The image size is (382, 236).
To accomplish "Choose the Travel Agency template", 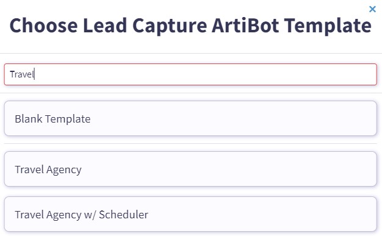I will pyautogui.click(x=190, y=169).
